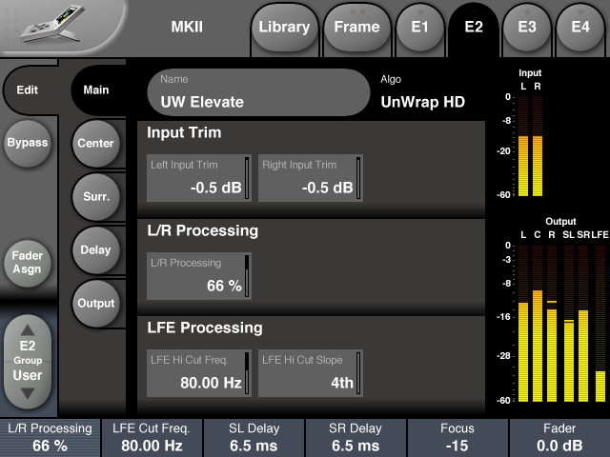Open the LFE Hi Cut Slope selector
This screenshot has width=610, height=457.
[x=310, y=374]
